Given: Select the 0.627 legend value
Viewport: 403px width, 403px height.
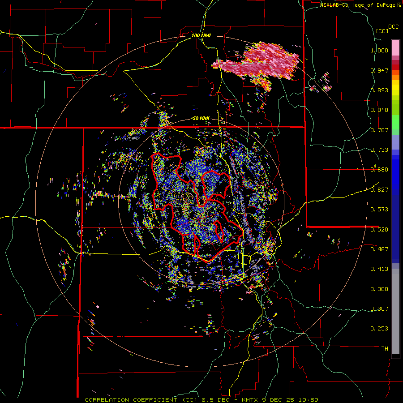Looking at the screenshot, I should tap(379, 190).
